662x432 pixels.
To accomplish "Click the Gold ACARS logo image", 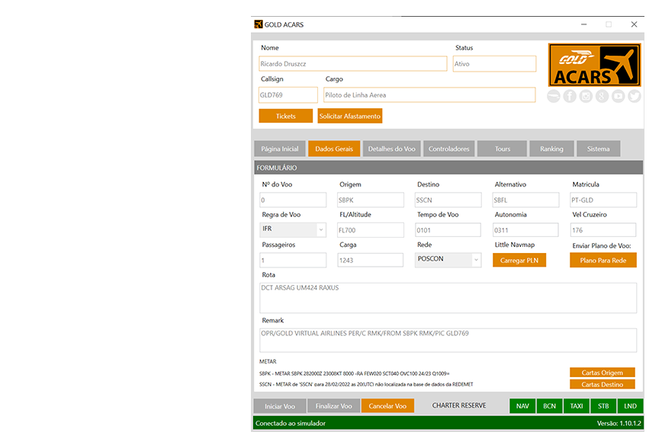I will pyautogui.click(x=594, y=65).
